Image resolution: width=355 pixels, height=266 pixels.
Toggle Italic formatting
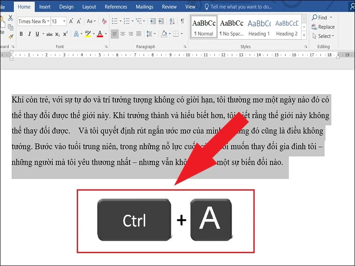point(30,34)
